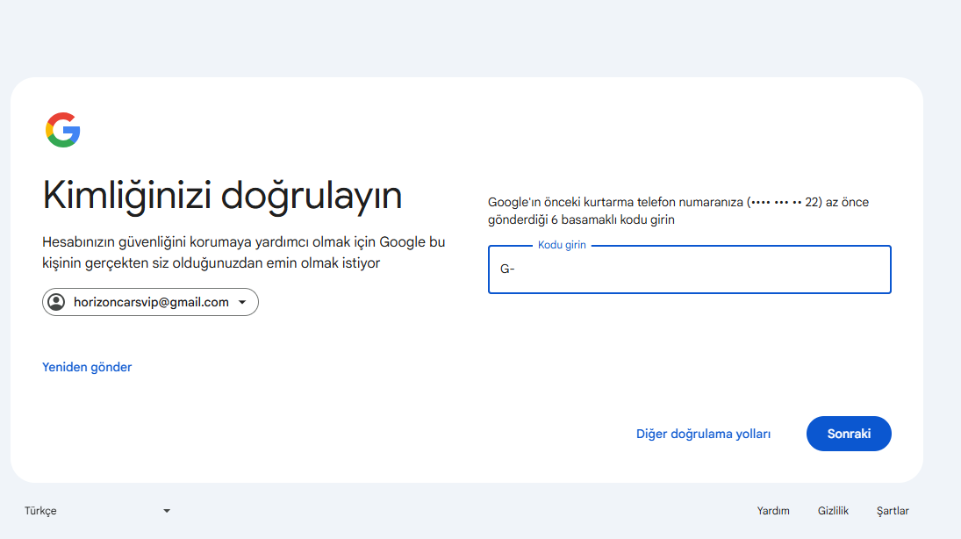Open the Yardım link
The image size is (961, 539).
(773, 511)
